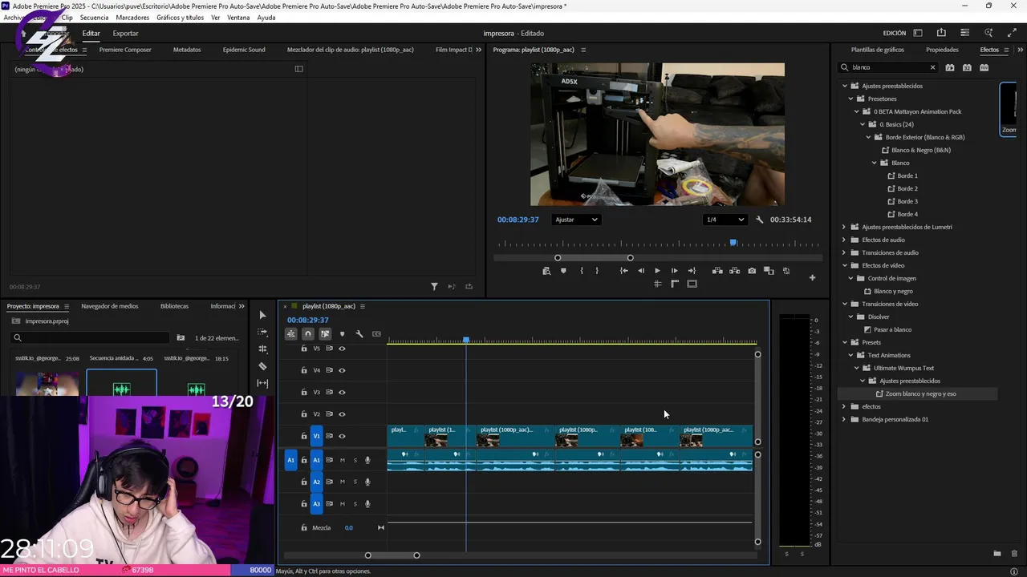Clear the 'blanco' effects search
Screen dimensions: 1027x577
932,67
